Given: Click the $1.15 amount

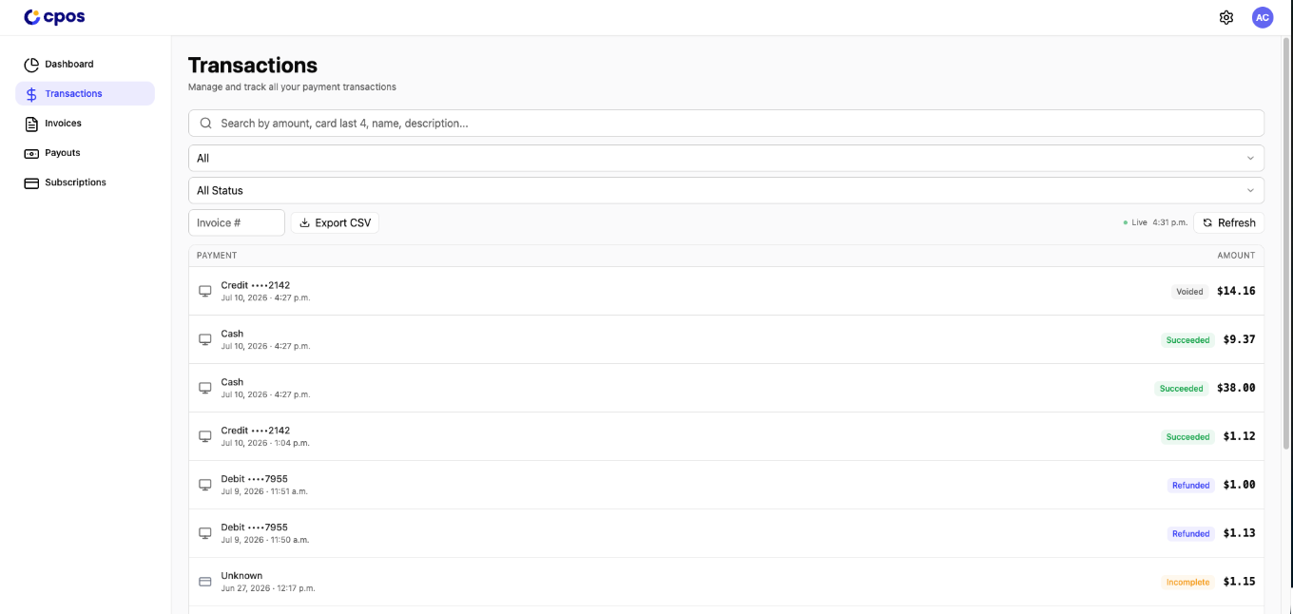Looking at the screenshot, I should (1240, 582).
